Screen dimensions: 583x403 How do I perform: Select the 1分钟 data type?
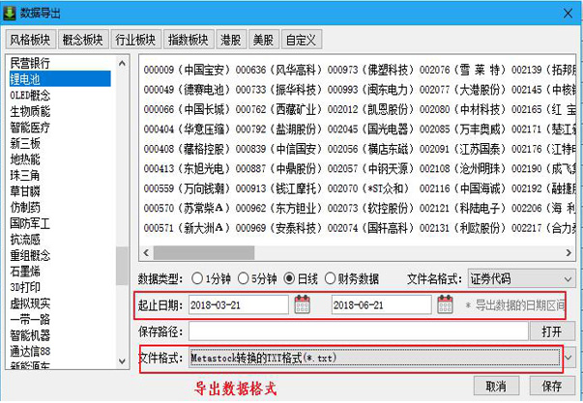pyautogui.click(x=198, y=278)
